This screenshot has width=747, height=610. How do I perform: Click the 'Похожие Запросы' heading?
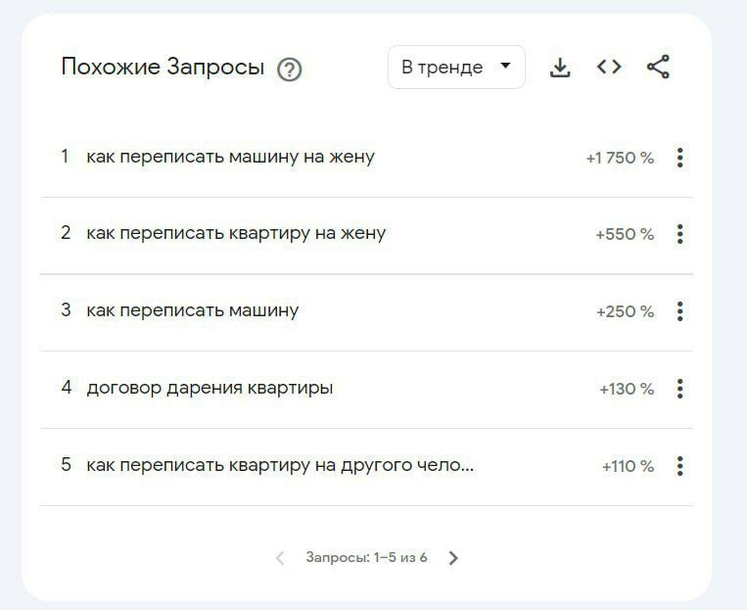pyautogui.click(x=163, y=68)
